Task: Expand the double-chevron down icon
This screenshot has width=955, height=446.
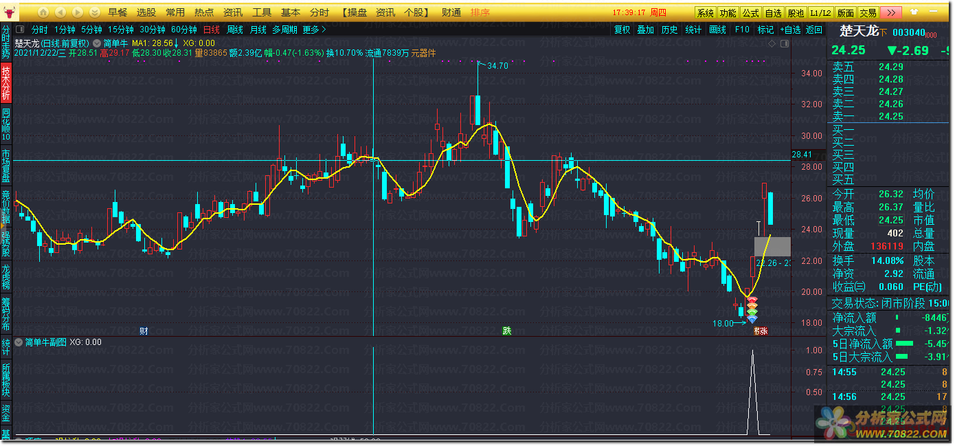Action: 94,12
